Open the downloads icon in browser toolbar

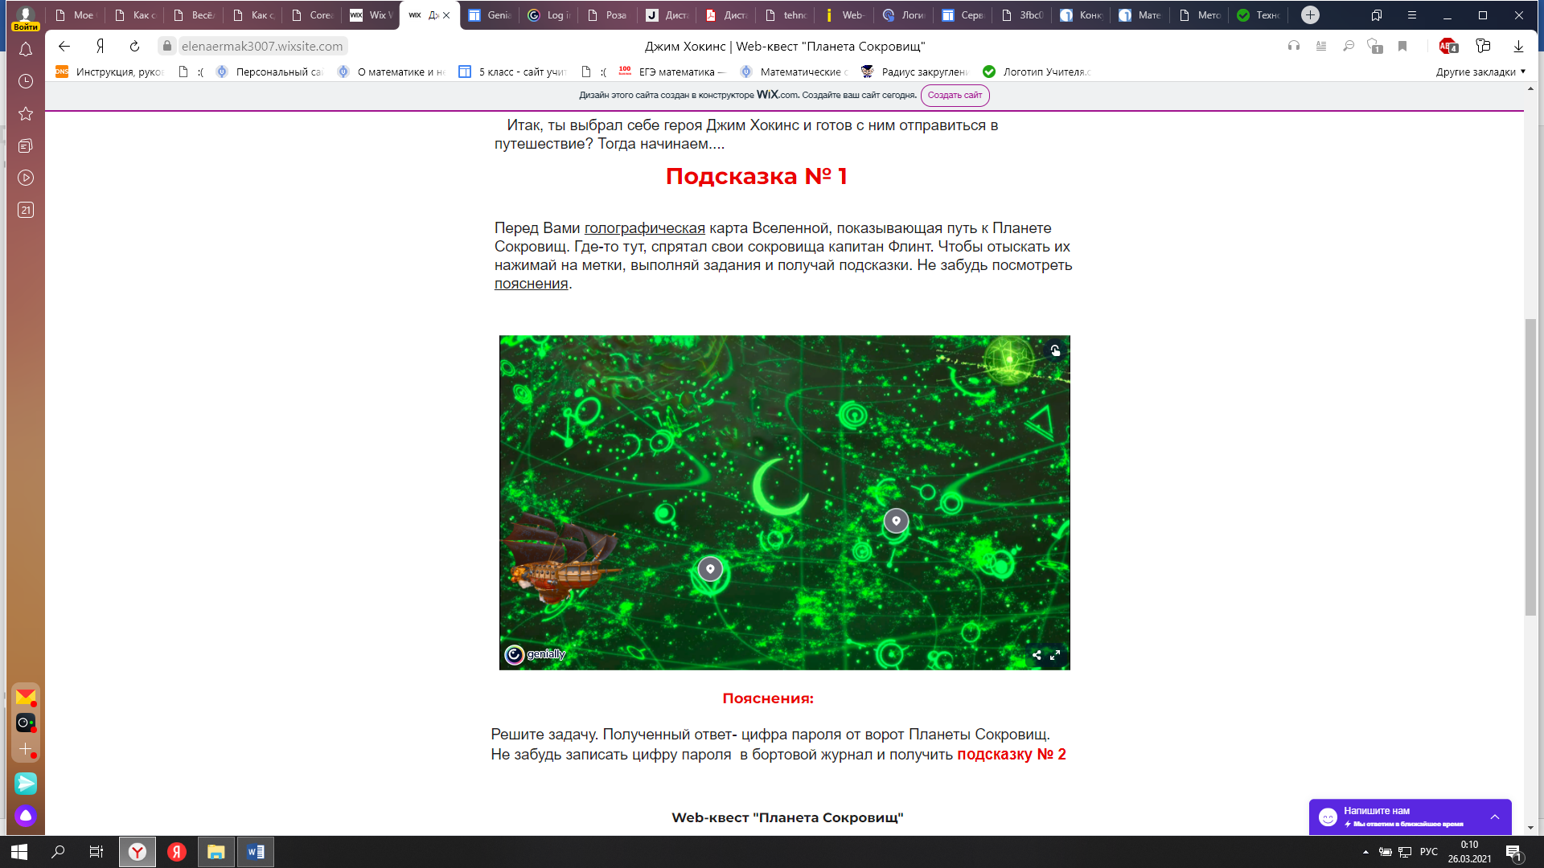[x=1518, y=47]
